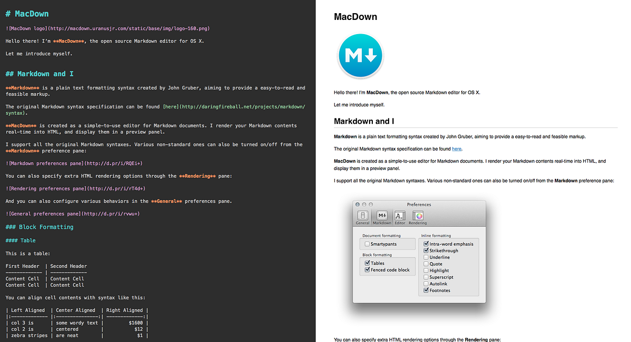
Task: Click bold "**General**" in the editor text
Action: pyautogui.click(x=166, y=201)
